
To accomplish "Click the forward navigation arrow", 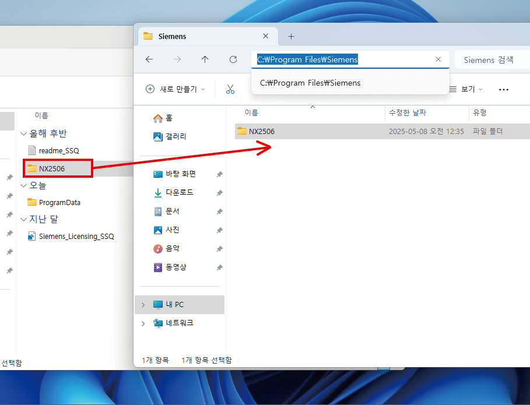I will pyautogui.click(x=177, y=59).
